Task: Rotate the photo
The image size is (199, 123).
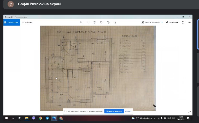Action: 108,22
